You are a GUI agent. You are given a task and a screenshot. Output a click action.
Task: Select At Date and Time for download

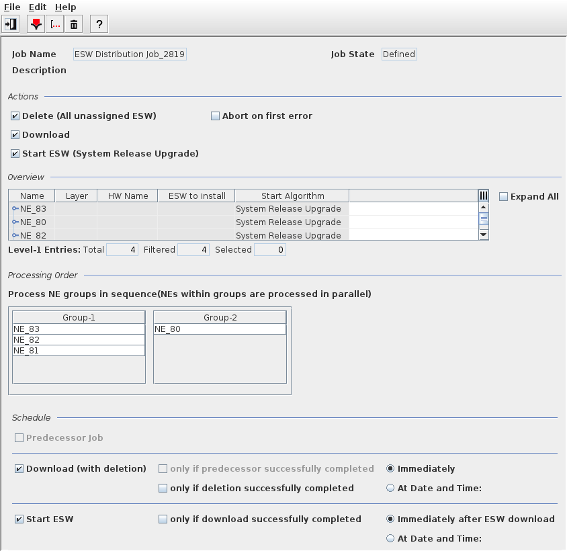coord(390,489)
